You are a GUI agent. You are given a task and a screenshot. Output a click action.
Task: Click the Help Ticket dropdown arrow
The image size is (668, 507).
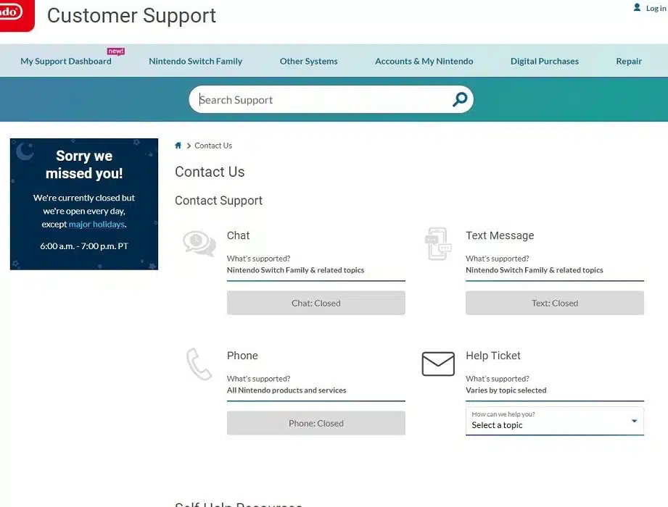pyautogui.click(x=634, y=421)
